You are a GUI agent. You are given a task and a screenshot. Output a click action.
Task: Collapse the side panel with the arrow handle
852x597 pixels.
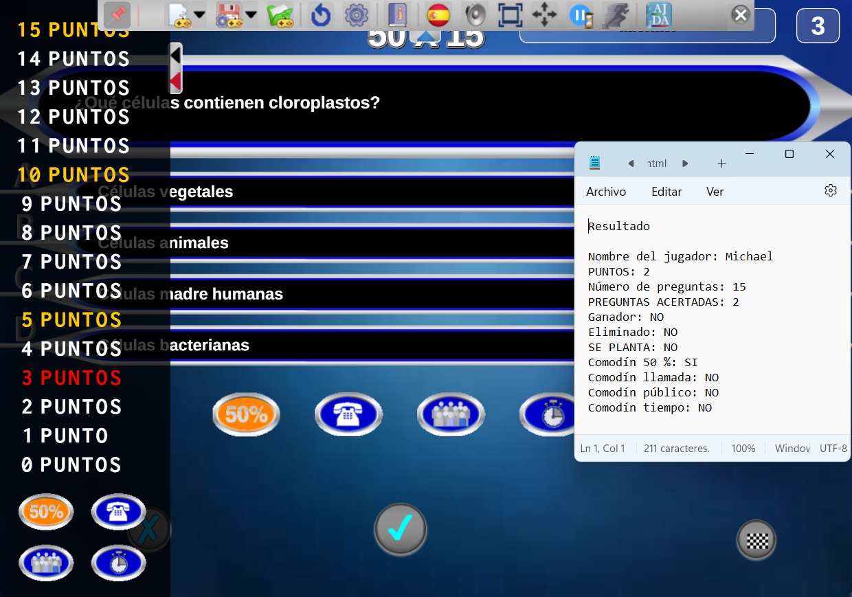click(x=176, y=68)
